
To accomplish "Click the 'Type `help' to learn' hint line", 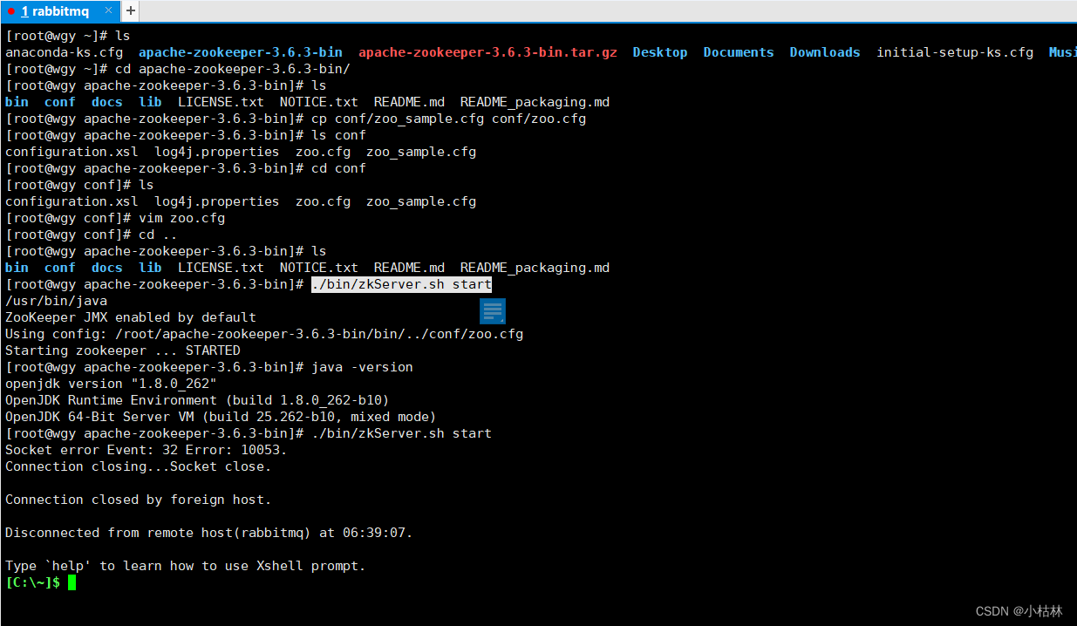I will pyautogui.click(x=186, y=566).
